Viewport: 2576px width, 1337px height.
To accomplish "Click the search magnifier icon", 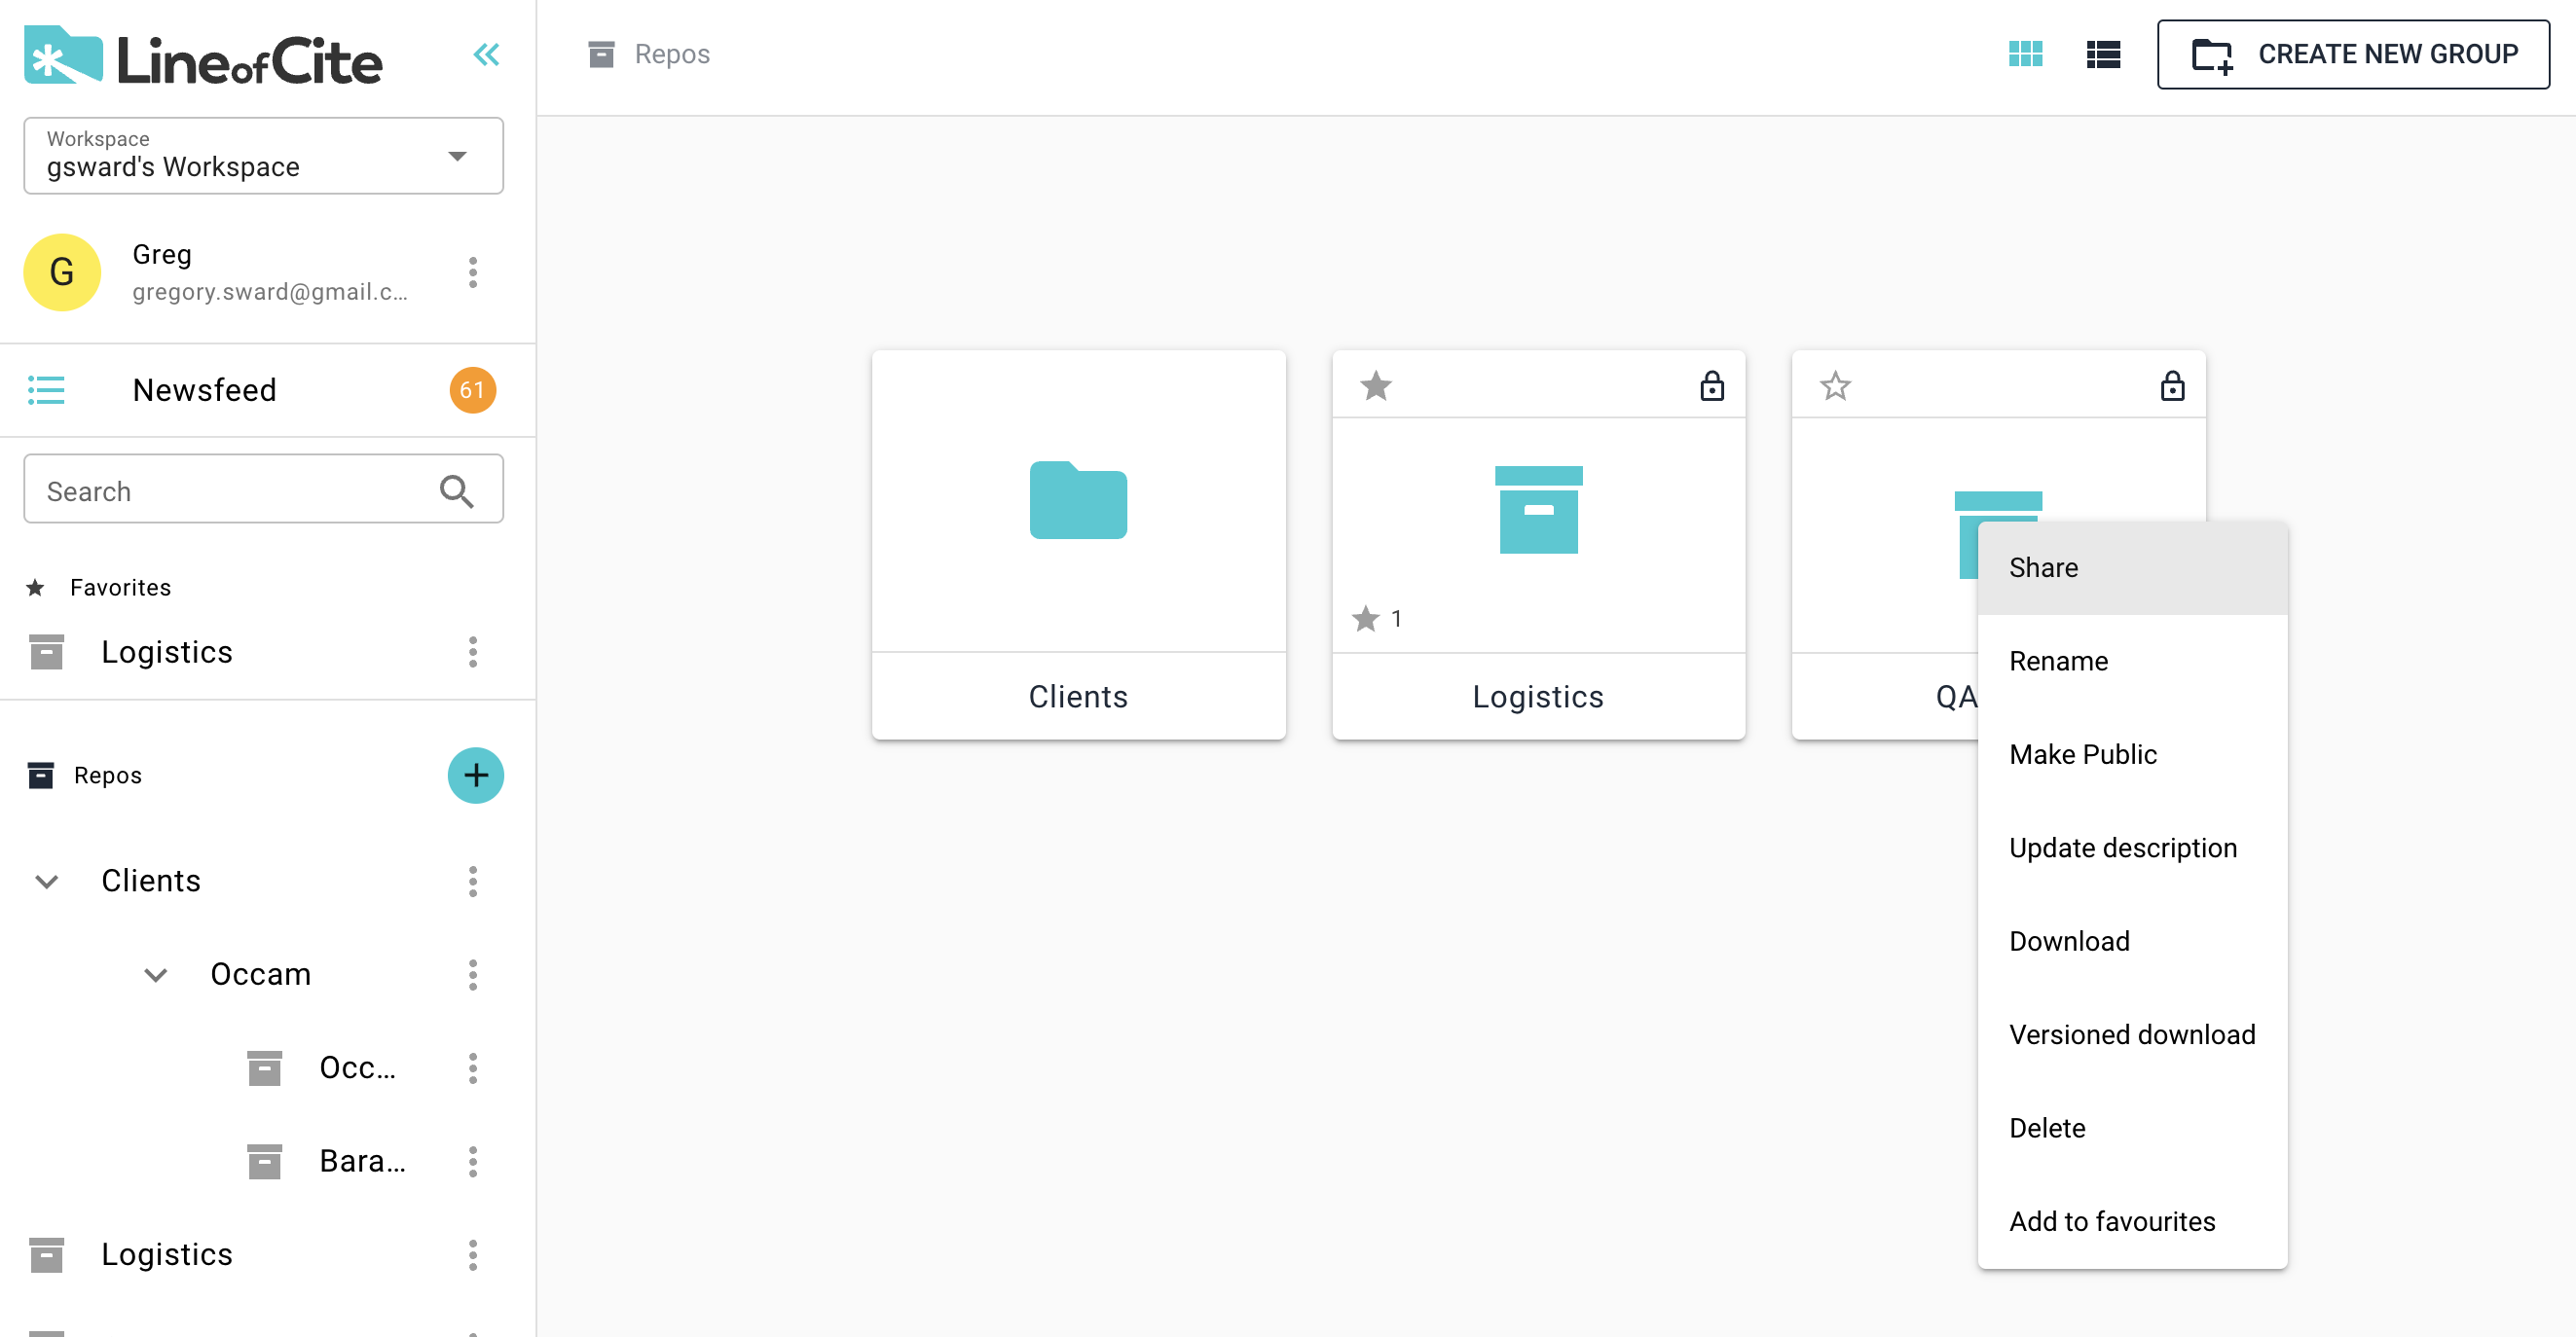I will pos(456,490).
